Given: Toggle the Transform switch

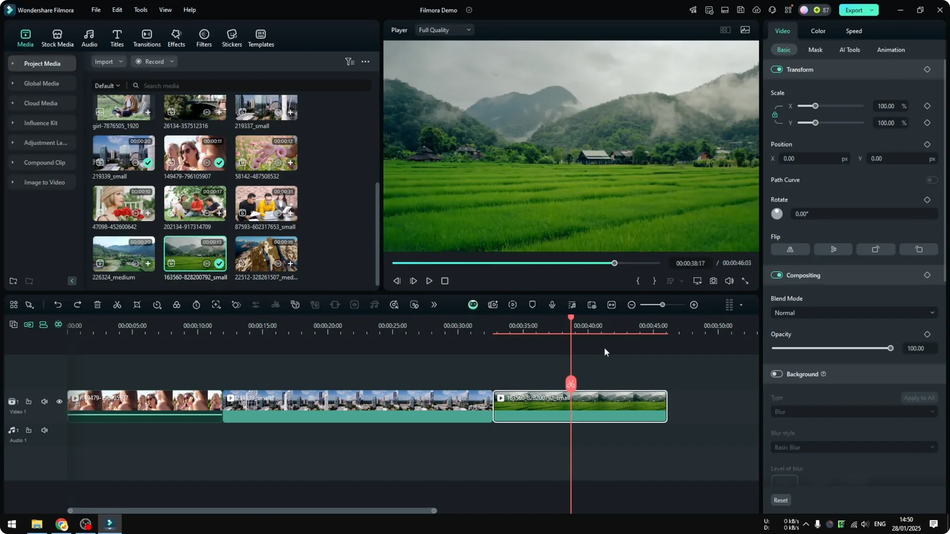Looking at the screenshot, I should pyautogui.click(x=776, y=69).
